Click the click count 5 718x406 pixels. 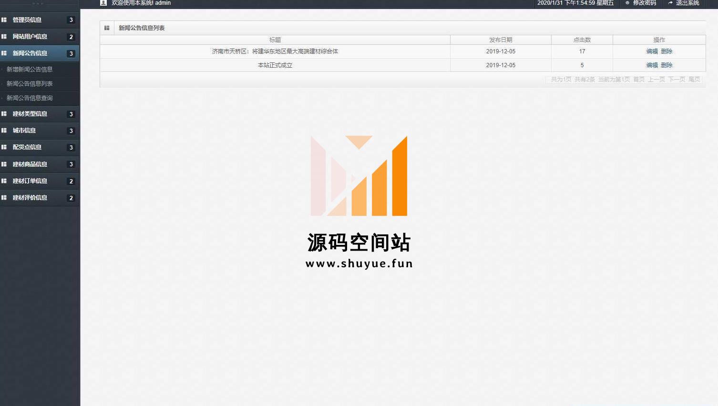pyautogui.click(x=582, y=65)
